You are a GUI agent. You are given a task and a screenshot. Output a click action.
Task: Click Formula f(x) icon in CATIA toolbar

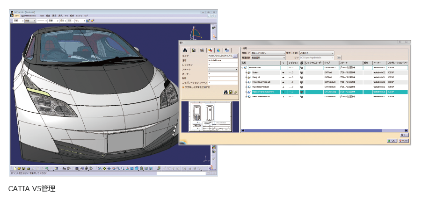pyautogui.click(x=64, y=169)
